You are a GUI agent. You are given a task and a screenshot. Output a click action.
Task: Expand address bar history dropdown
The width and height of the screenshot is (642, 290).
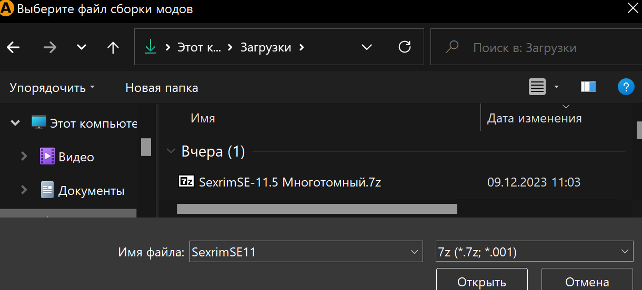(x=367, y=47)
